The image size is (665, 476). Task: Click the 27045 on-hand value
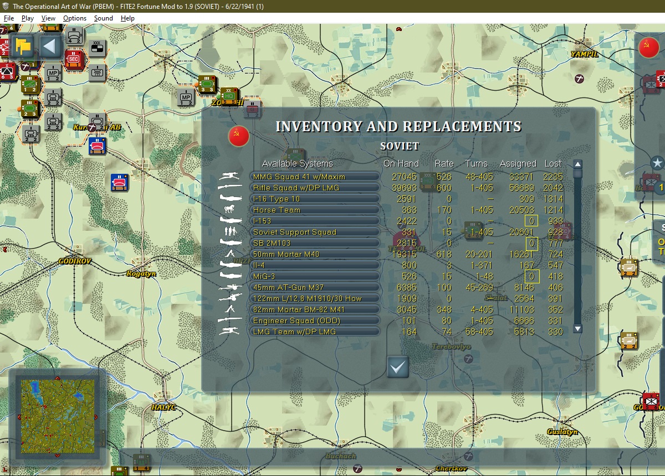403,177
